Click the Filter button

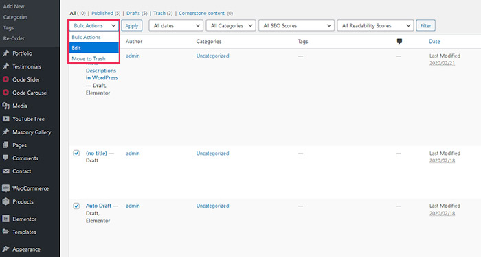coord(425,26)
